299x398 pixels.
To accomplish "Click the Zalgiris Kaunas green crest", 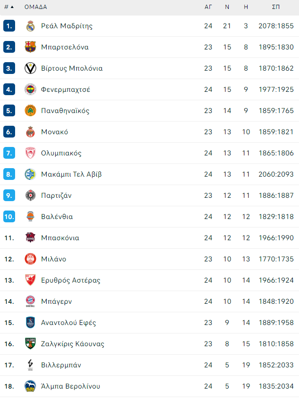I will (x=30, y=344).
